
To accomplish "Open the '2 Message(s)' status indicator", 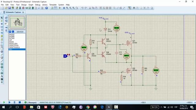I will tap(31, 102).
